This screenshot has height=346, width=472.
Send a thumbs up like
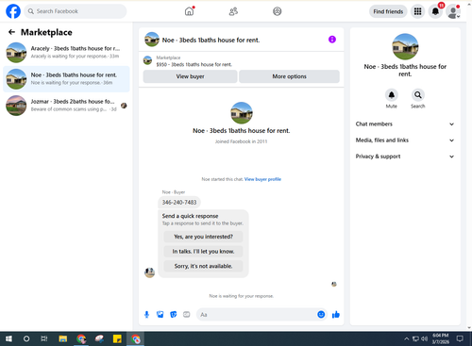[336, 314]
